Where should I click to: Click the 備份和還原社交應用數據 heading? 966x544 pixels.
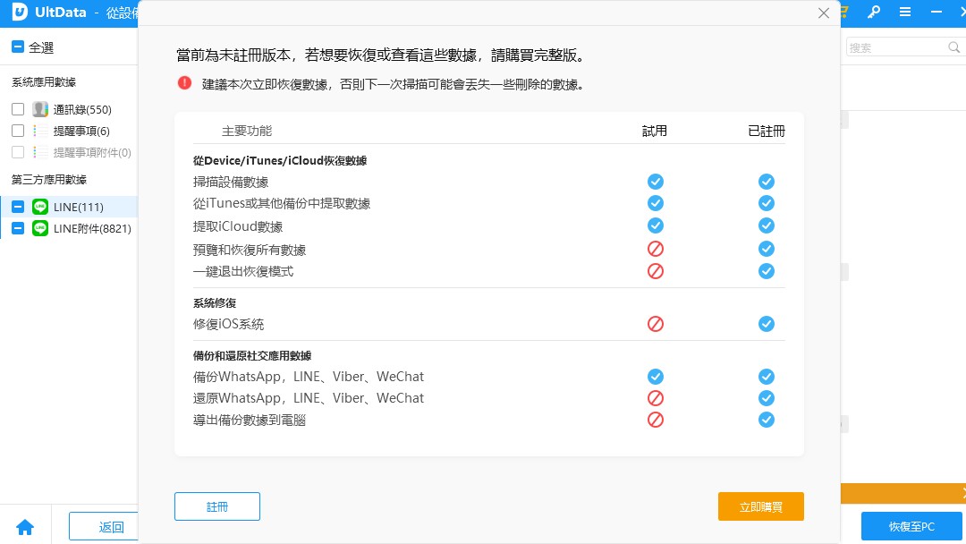(x=252, y=355)
